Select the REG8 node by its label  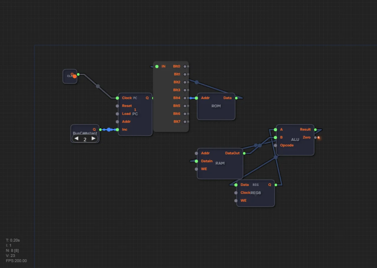(256, 193)
